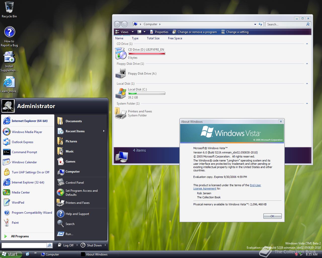Click refresh button in address bar

pyautogui.click(x=260, y=24)
